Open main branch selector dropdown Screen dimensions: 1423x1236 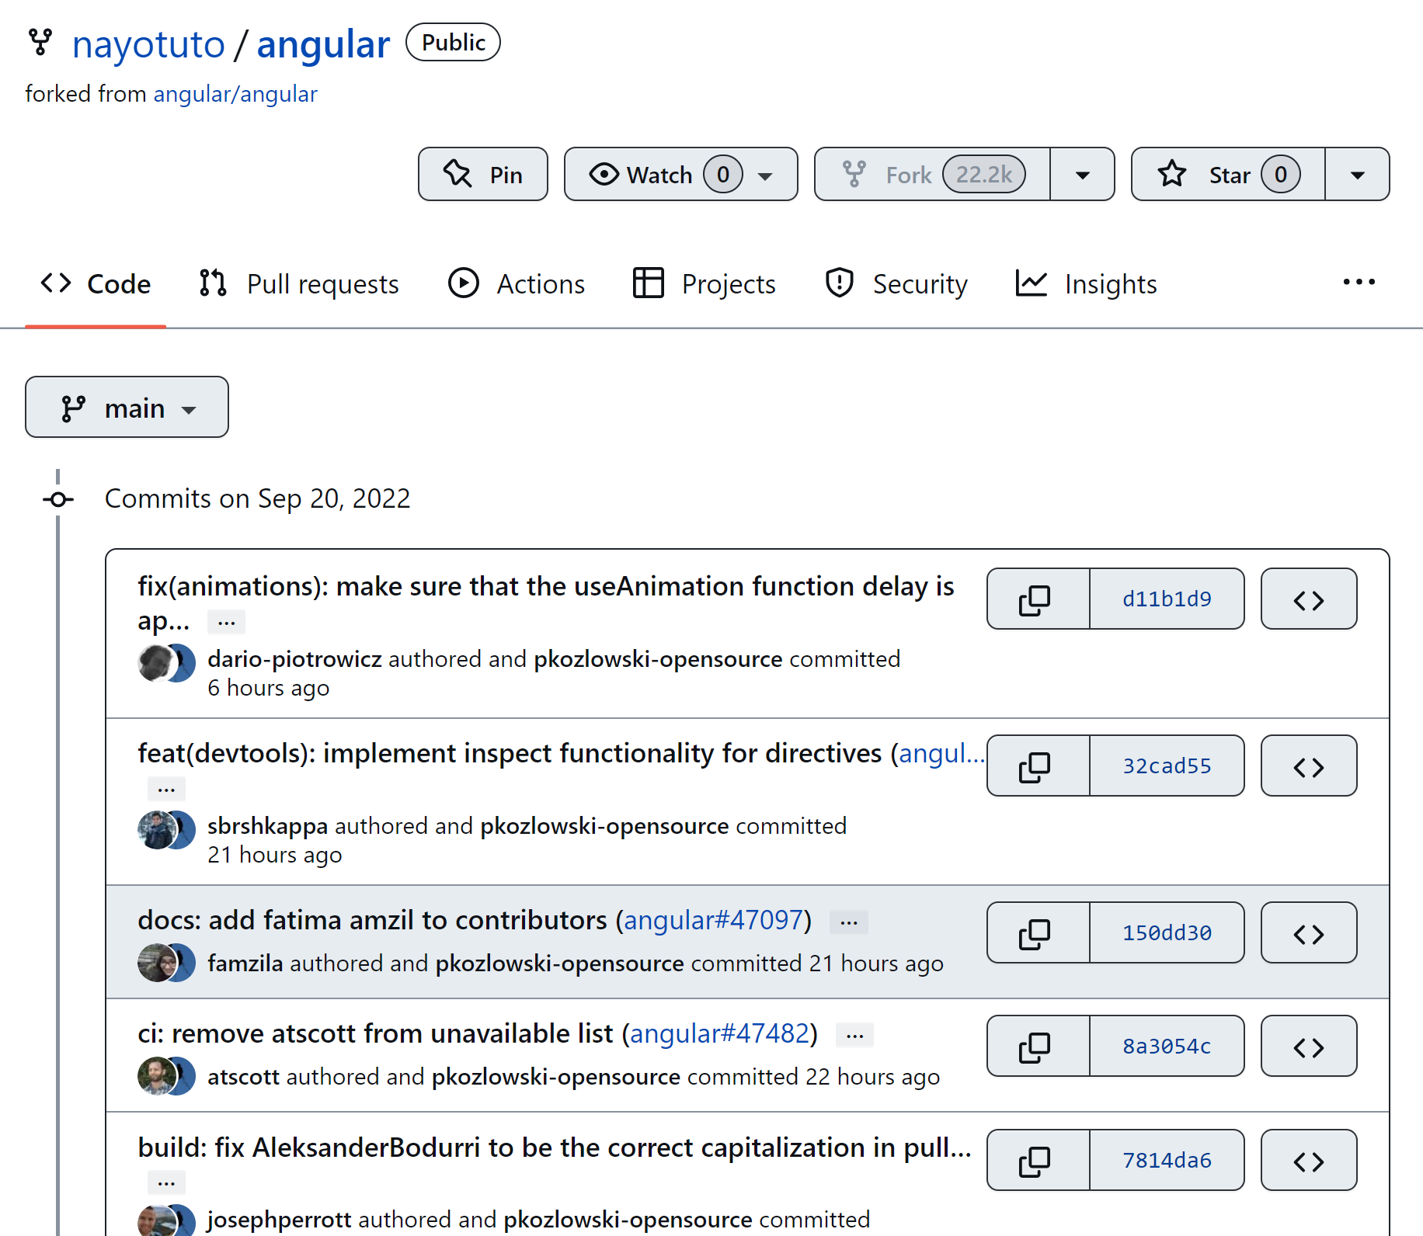(127, 407)
